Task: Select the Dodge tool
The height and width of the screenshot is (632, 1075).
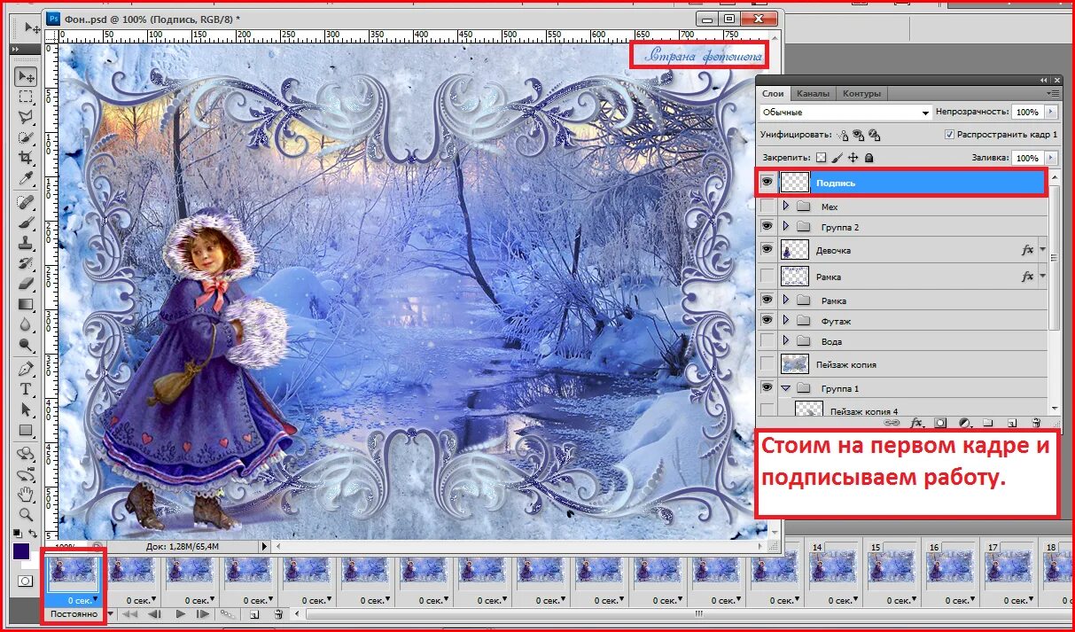Action: (x=26, y=345)
